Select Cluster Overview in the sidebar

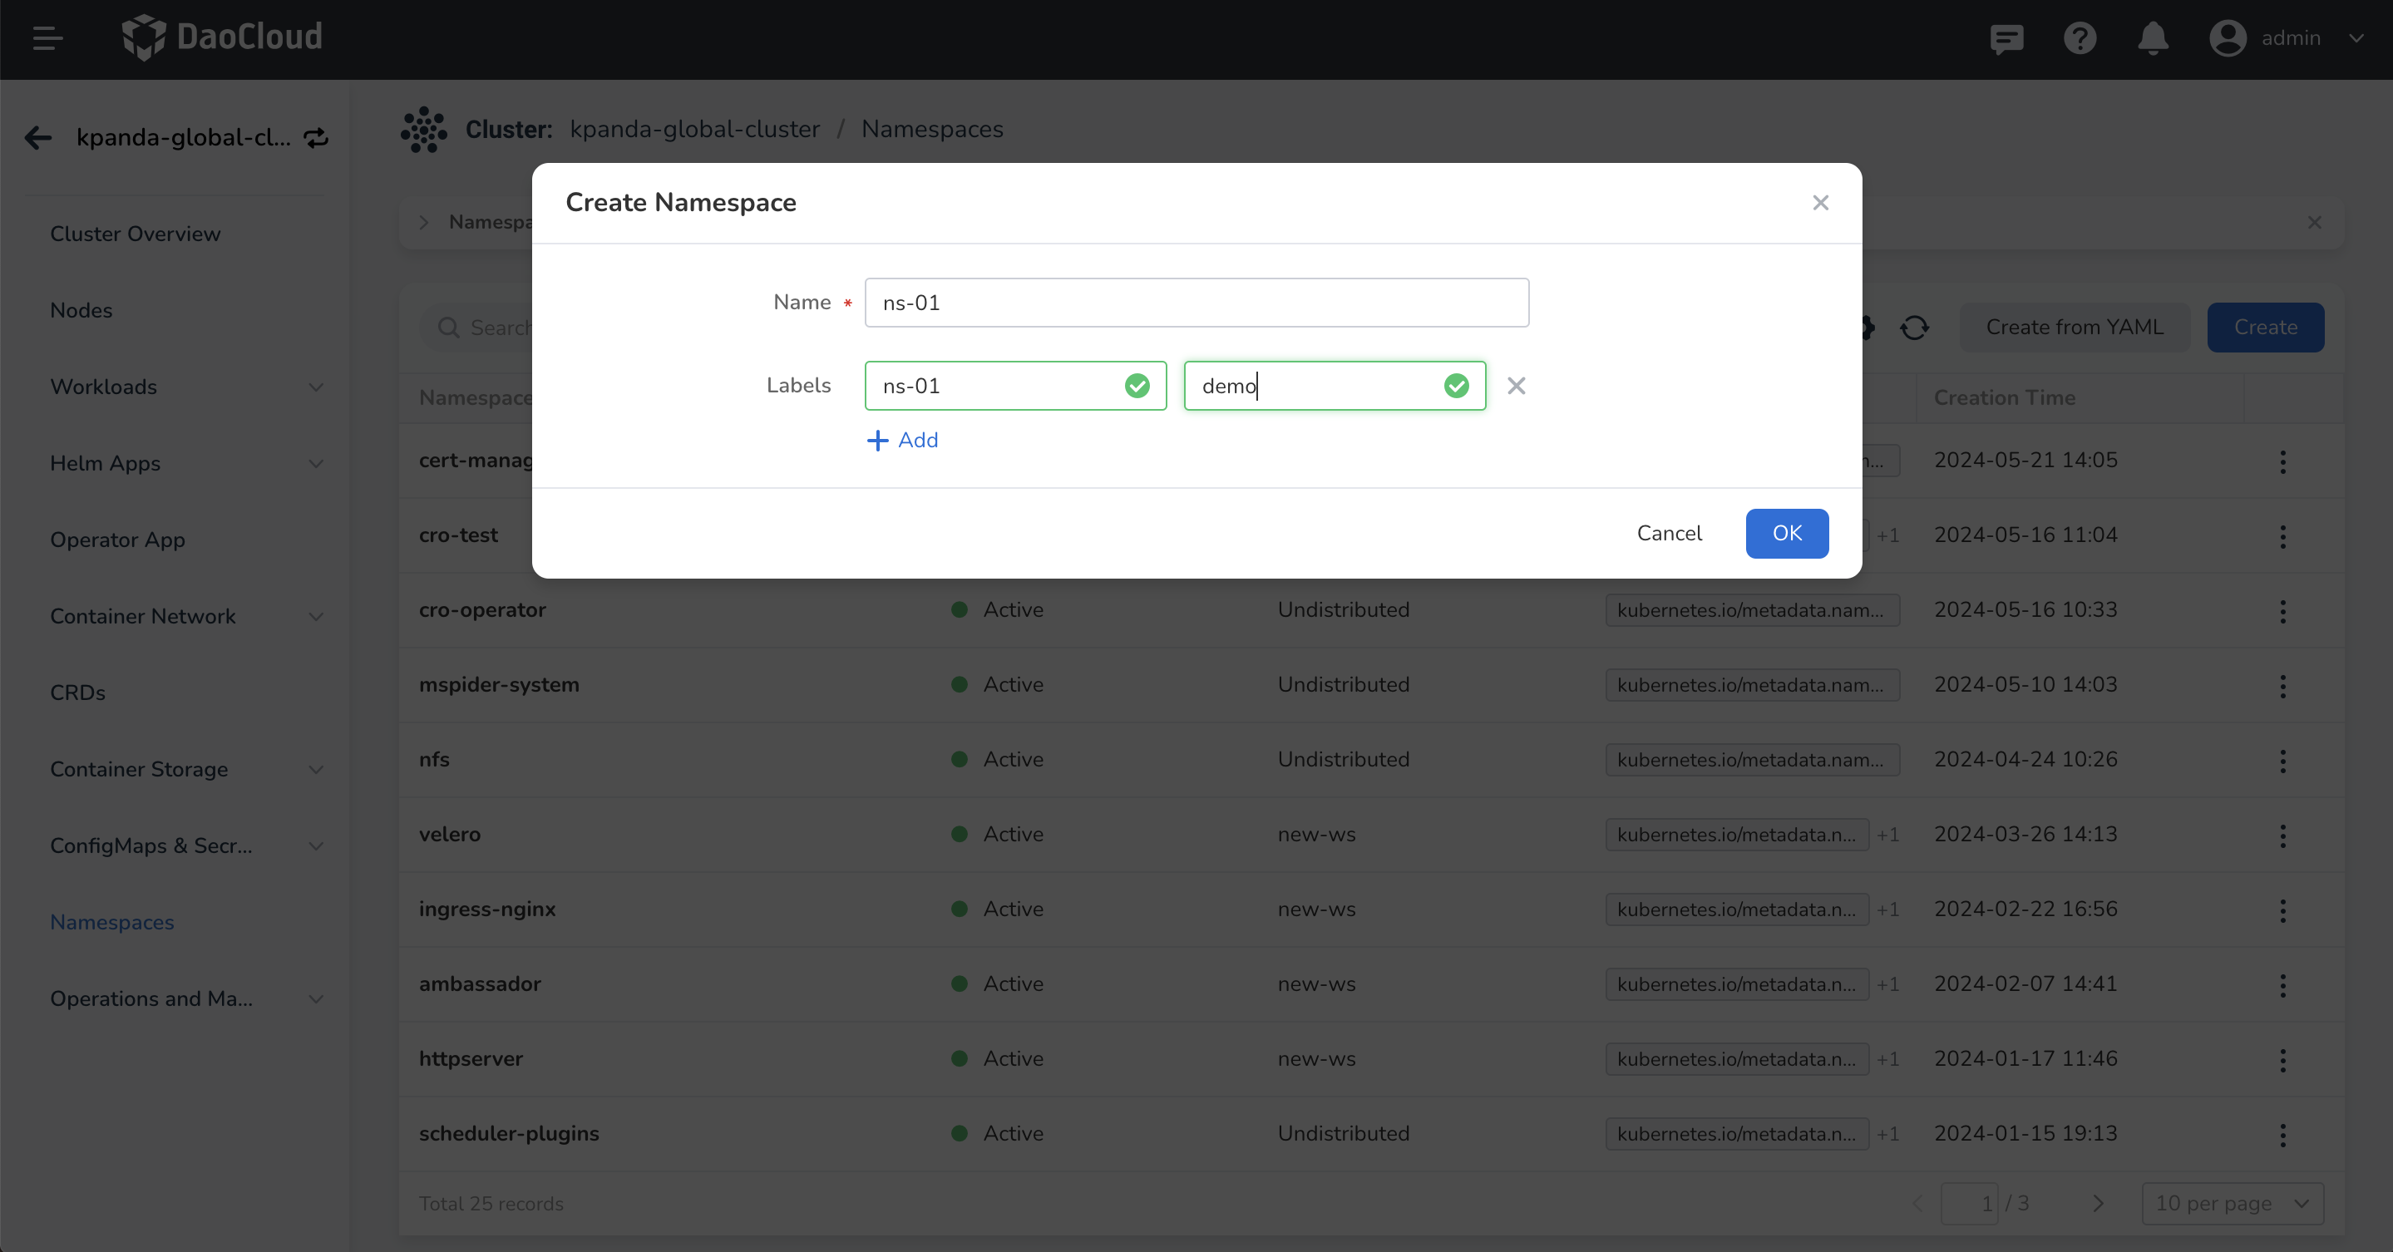136,234
